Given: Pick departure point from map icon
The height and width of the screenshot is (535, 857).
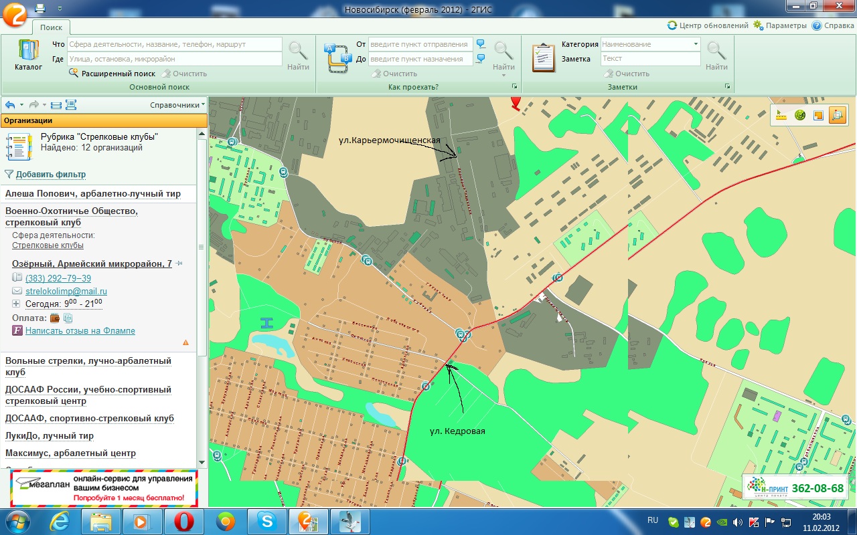Looking at the screenshot, I should coord(481,44).
